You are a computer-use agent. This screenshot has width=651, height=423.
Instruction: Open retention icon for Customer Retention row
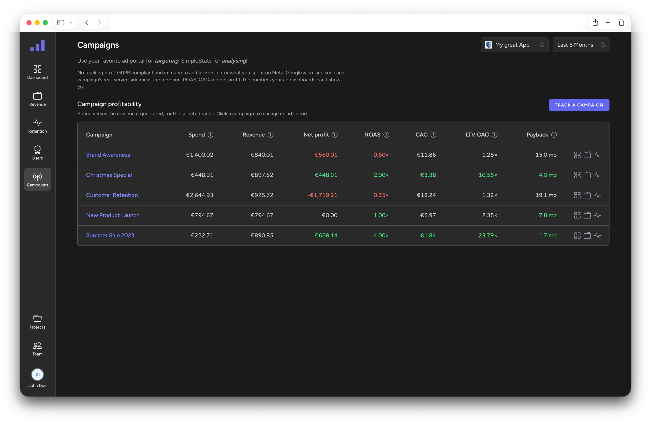click(x=597, y=195)
